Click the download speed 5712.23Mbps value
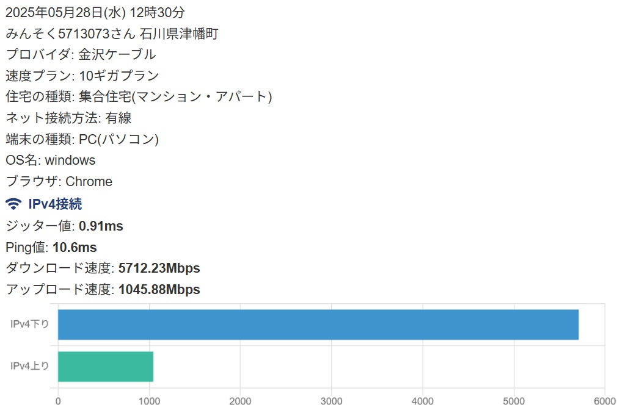This screenshot has height=413, width=617. coord(159,268)
